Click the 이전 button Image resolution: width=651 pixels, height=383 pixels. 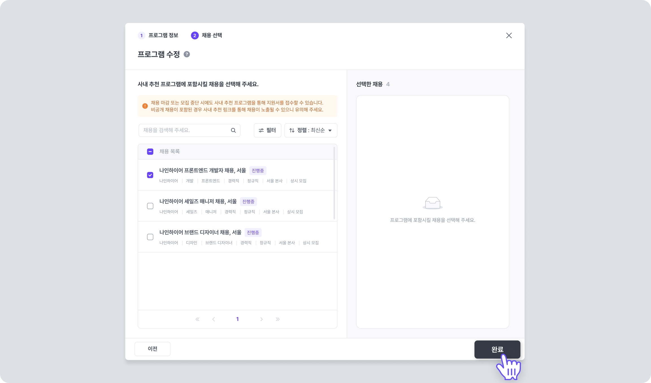[x=152, y=349]
